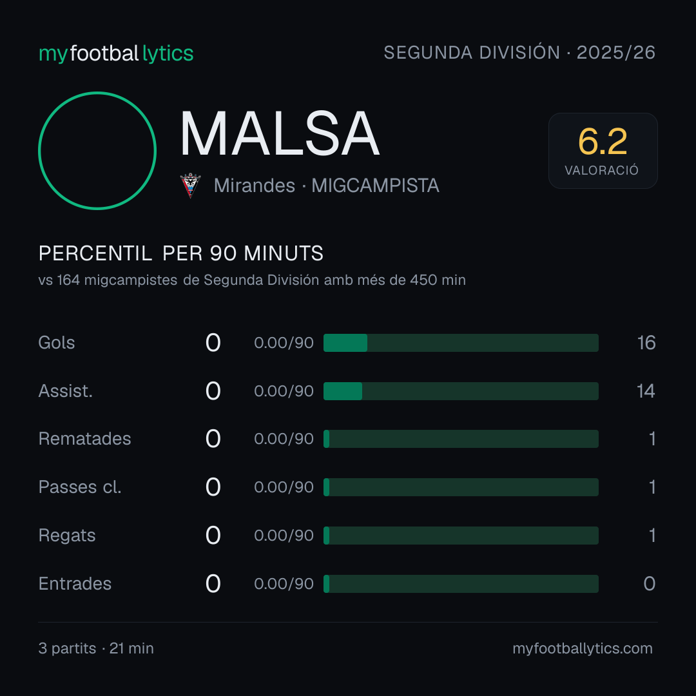Viewport: 696px width, 696px height.
Task: Select the empty player photo circle
Action: (x=97, y=150)
